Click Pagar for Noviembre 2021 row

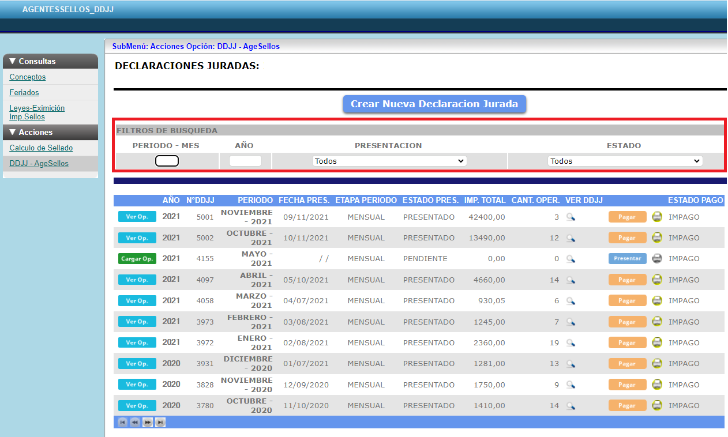pos(628,217)
